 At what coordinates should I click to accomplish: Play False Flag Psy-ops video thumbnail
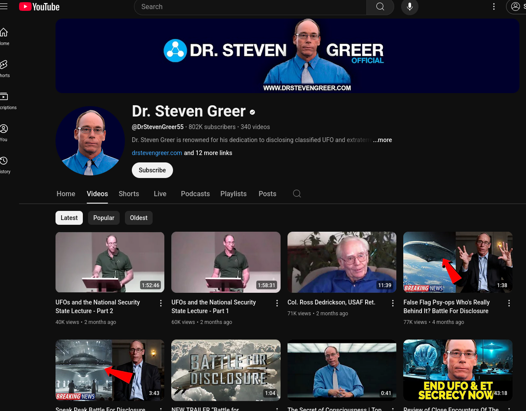click(x=458, y=262)
